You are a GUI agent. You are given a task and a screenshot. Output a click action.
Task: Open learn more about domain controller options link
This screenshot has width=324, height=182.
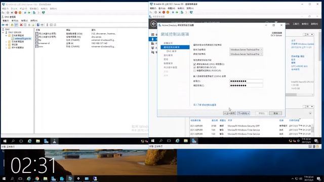[x=205, y=105]
